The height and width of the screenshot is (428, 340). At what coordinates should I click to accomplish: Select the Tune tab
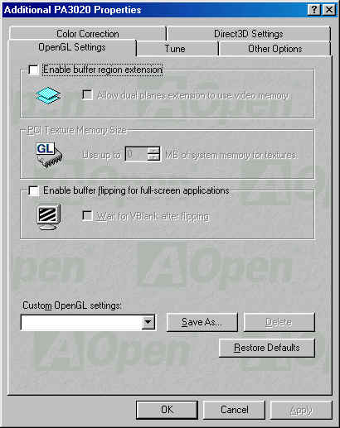(x=175, y=49)
